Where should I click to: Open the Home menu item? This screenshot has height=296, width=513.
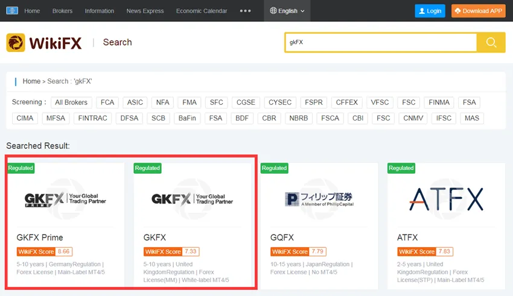(x=32, y=11)
